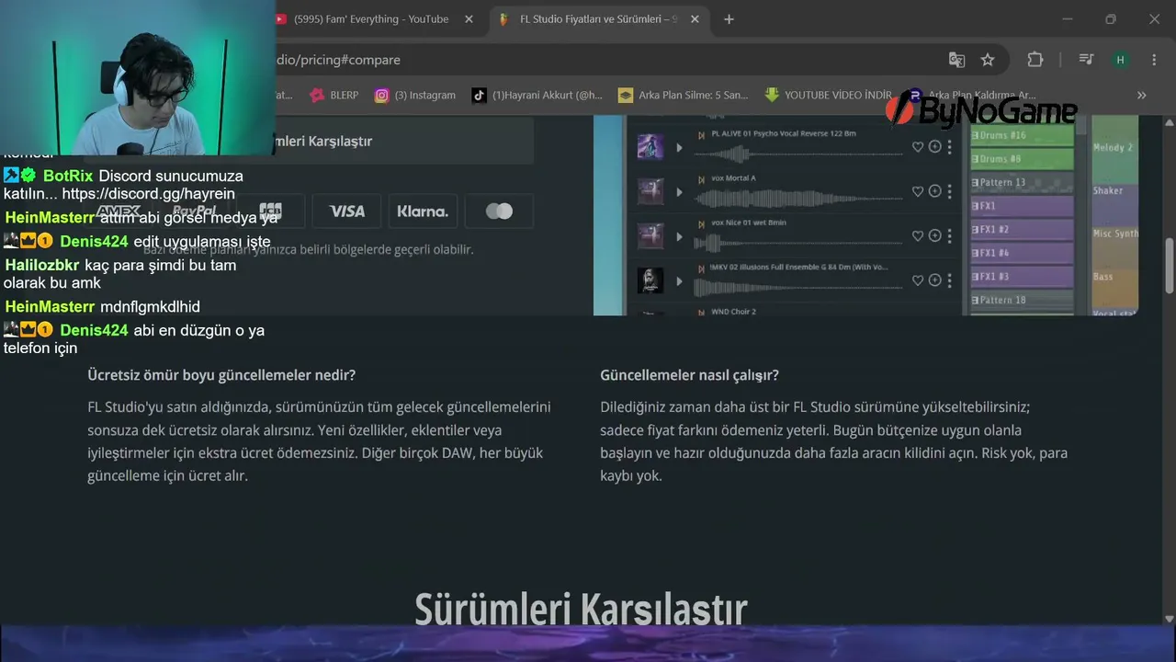Select the FX1 #3 pattern block
The image size is (1176, 662).
point(1022,276)
